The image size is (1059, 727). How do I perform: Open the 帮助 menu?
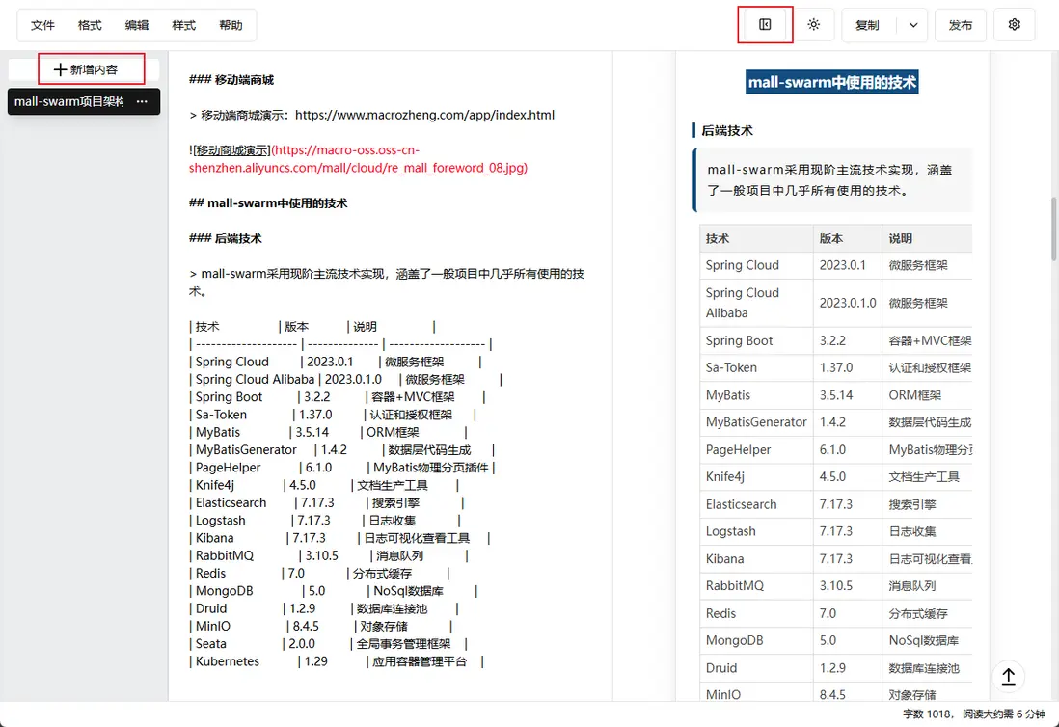pos(231,25)
